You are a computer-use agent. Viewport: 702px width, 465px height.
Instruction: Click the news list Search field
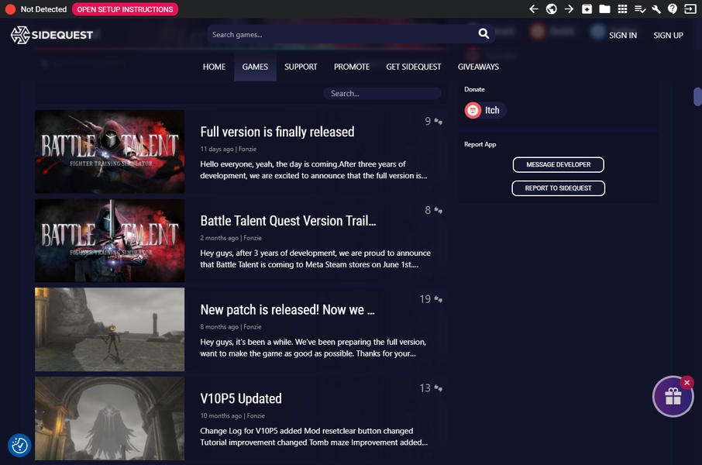382,94
